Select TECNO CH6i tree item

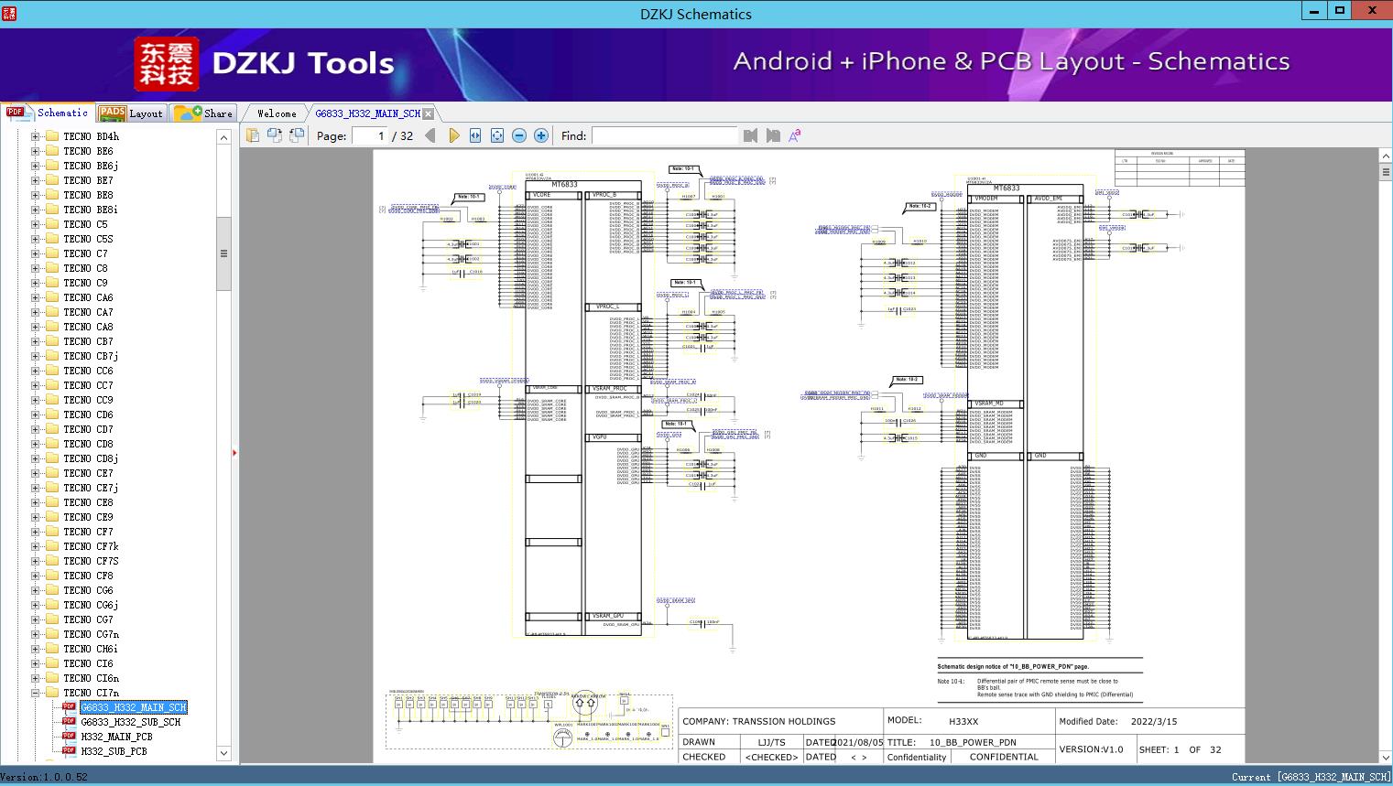coord(91,649)
